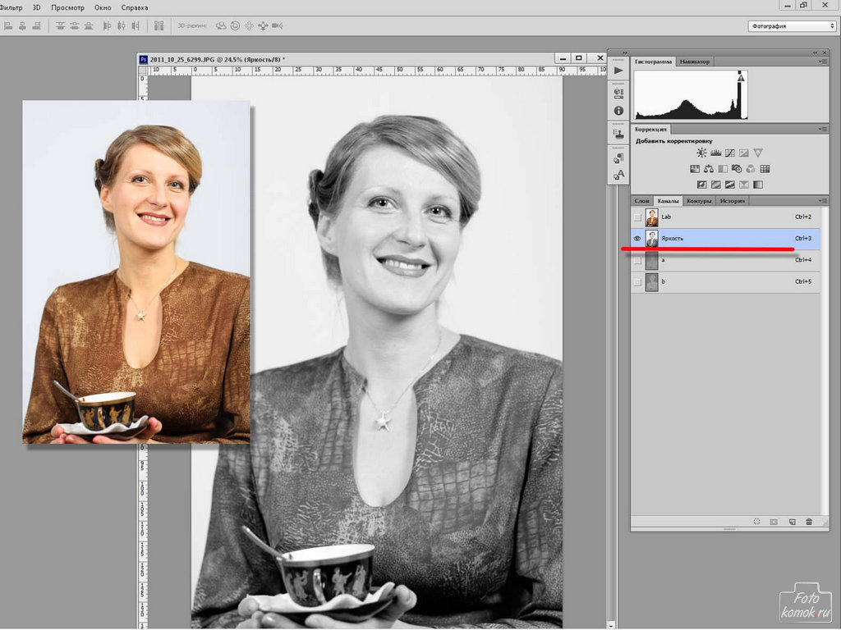
Task: Show the b channel
Action: point(637,282)
